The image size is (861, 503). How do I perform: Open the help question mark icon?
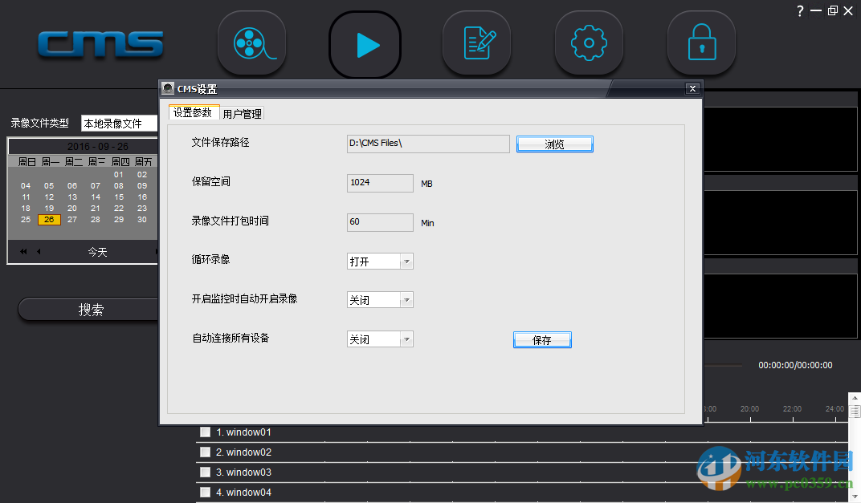point(801,10)
